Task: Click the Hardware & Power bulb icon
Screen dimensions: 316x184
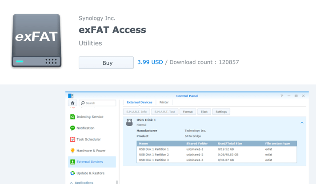Action: pyautogui.click(x=72, y=151)
